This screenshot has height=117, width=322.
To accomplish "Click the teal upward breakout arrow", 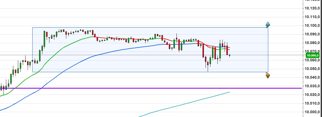I will click(x=268, y=25).
